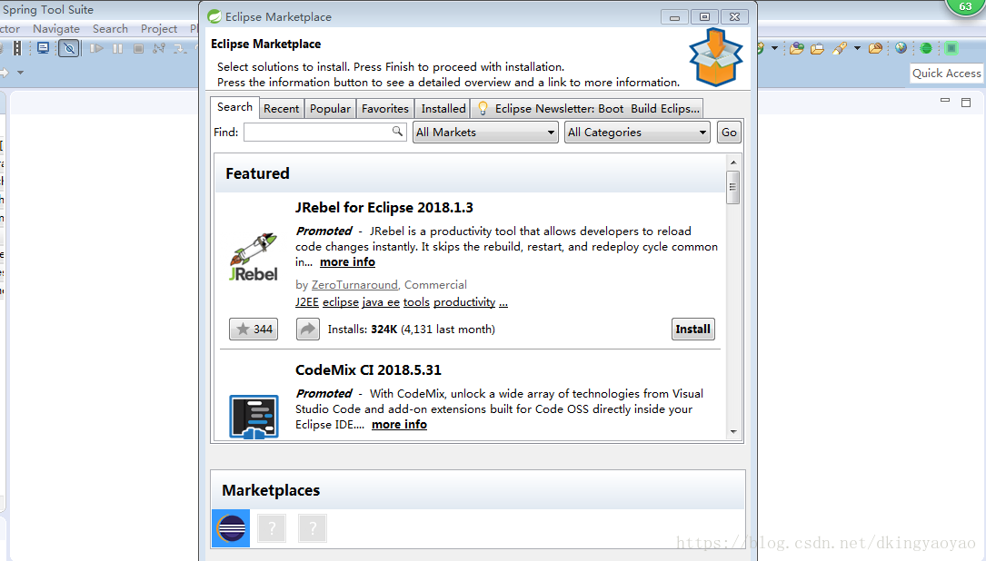
Task: Open the Navigate menu
Action: 56,29
